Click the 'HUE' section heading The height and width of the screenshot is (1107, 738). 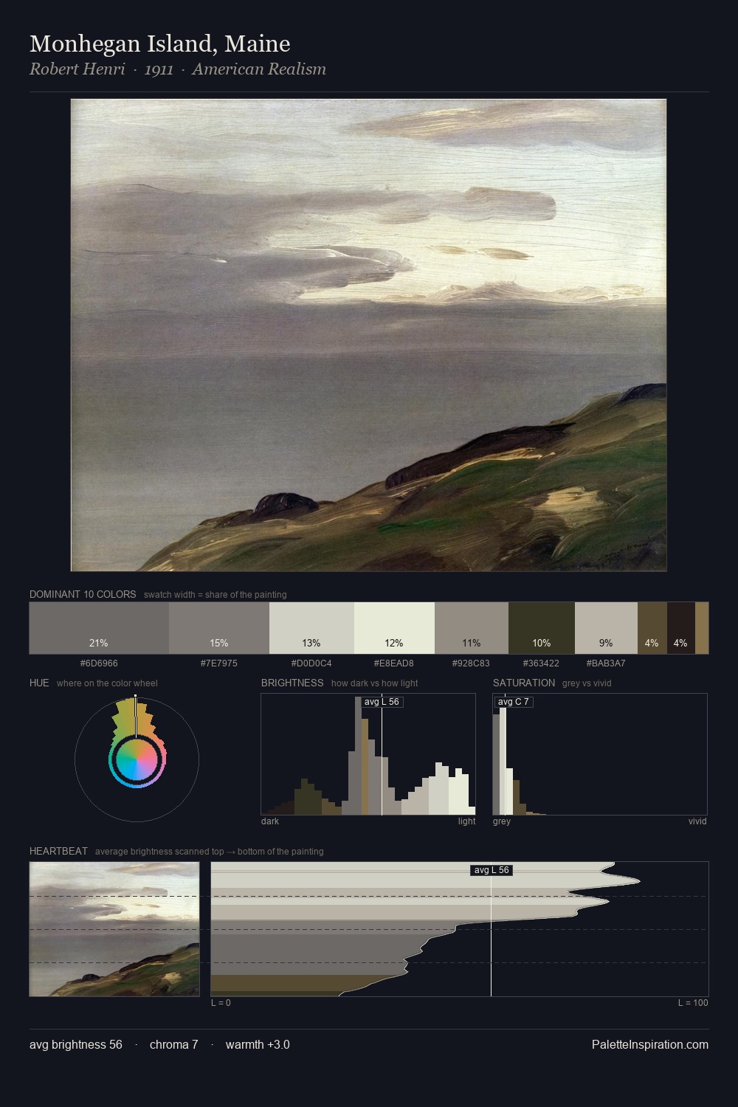pyautogui.click(x=39, y=683)
